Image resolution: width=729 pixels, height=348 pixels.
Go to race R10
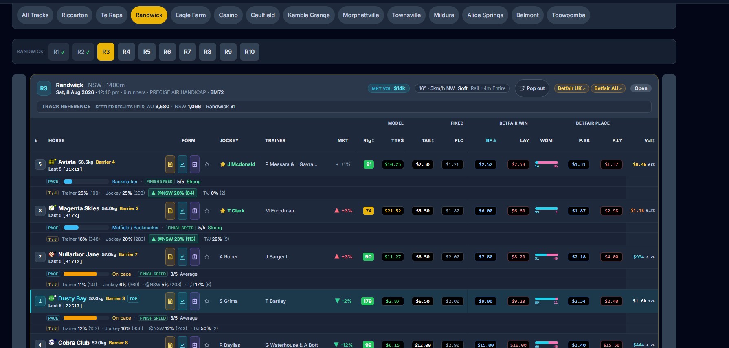tap(250, 52)
